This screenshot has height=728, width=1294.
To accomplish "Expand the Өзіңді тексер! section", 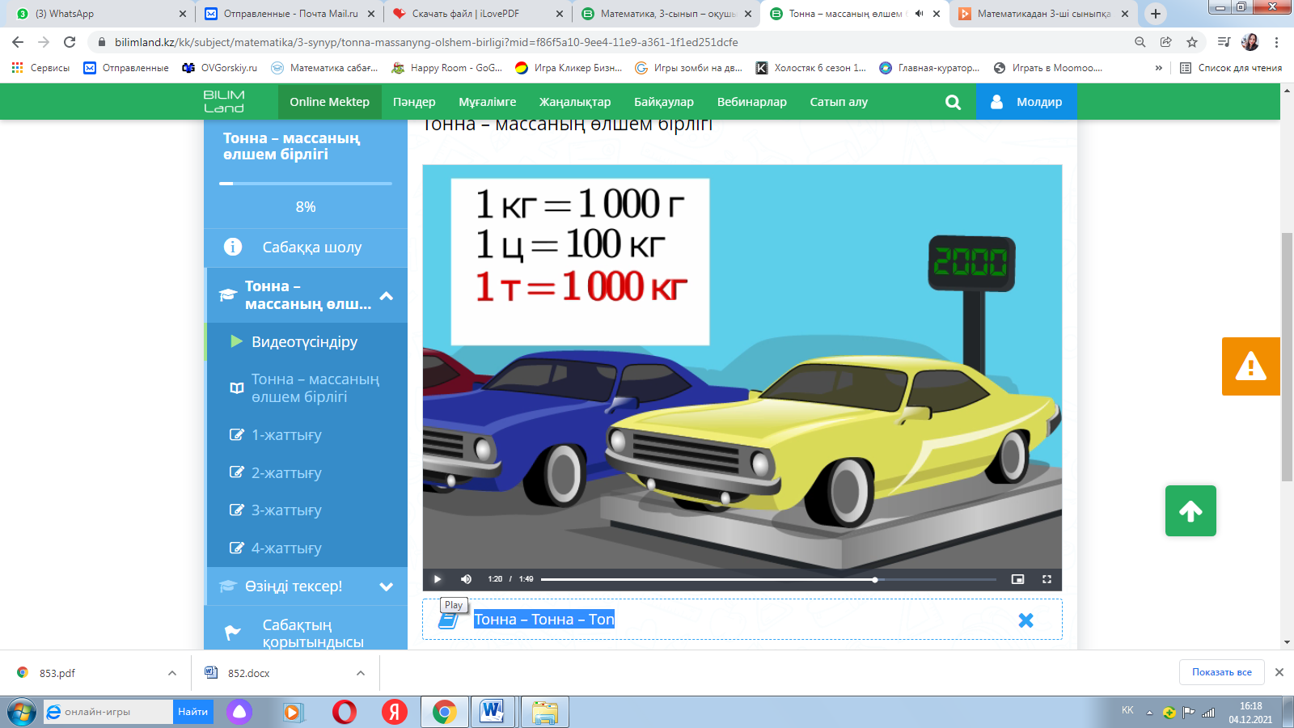I will [x=387, y=586].
